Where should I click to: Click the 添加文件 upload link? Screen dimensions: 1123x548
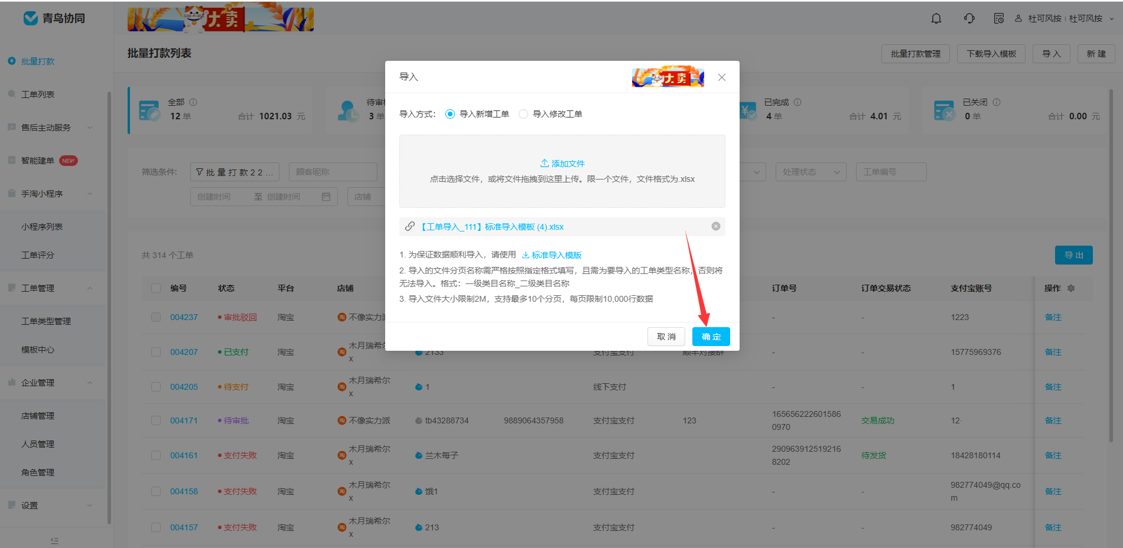(562, 164)
